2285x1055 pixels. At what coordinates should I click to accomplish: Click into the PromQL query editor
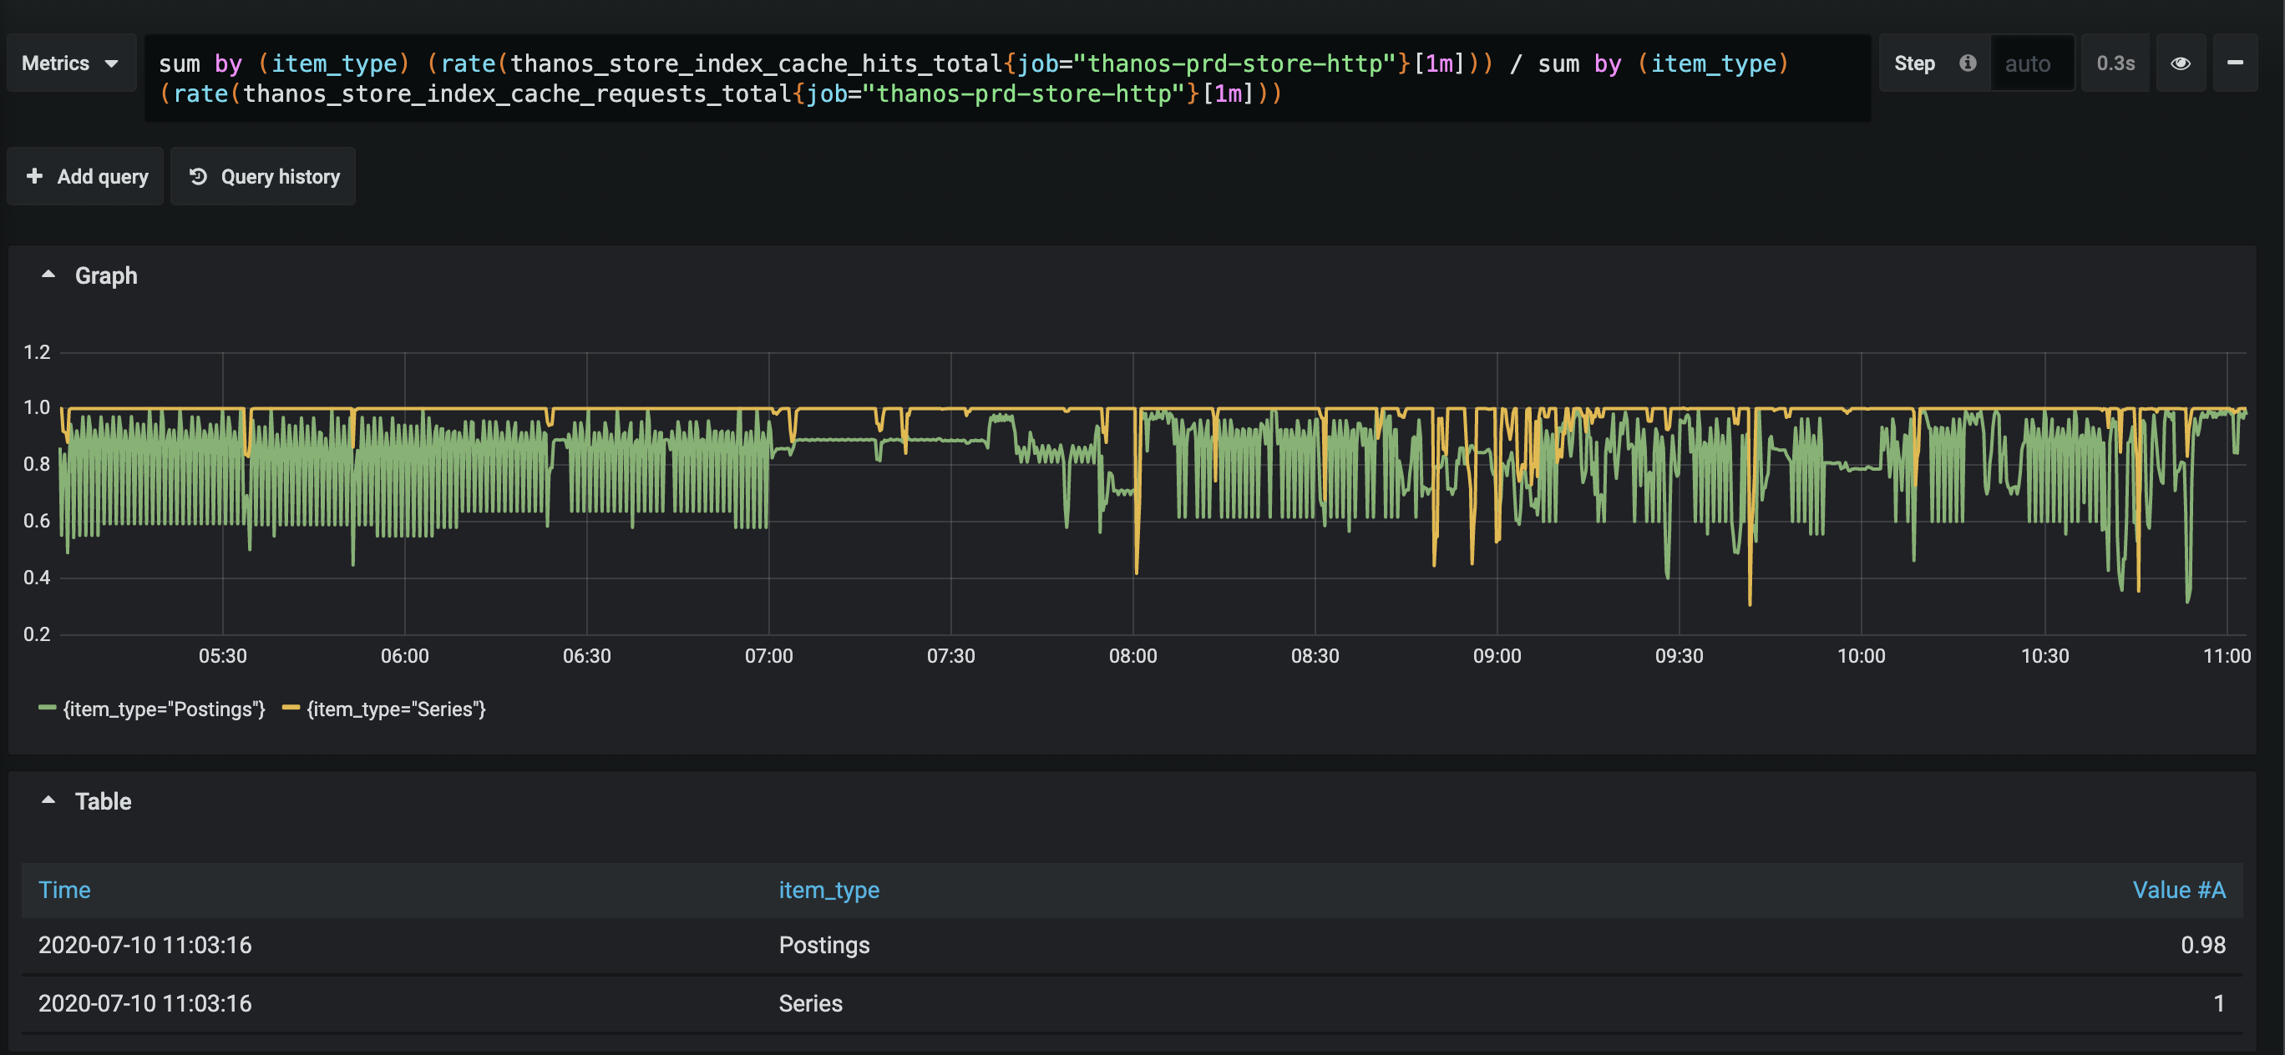tap(1008, 78)
